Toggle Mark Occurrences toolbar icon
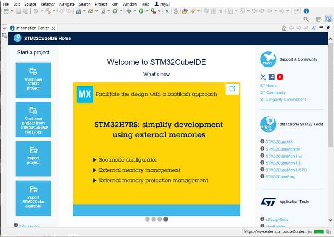This screenshot has height=237, width=334. (x=206, y=11)
